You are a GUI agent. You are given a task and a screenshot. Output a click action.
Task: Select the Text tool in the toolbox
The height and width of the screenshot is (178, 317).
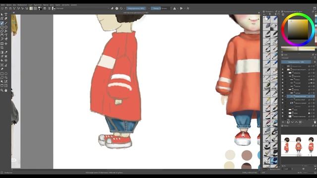click(6, 14)
